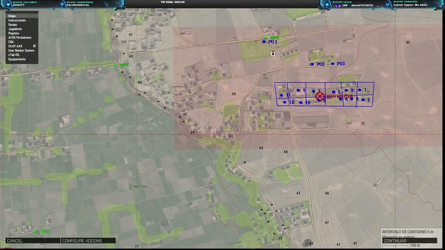
Task: Click the CANCEL button
Action: [x=33, y=241]
